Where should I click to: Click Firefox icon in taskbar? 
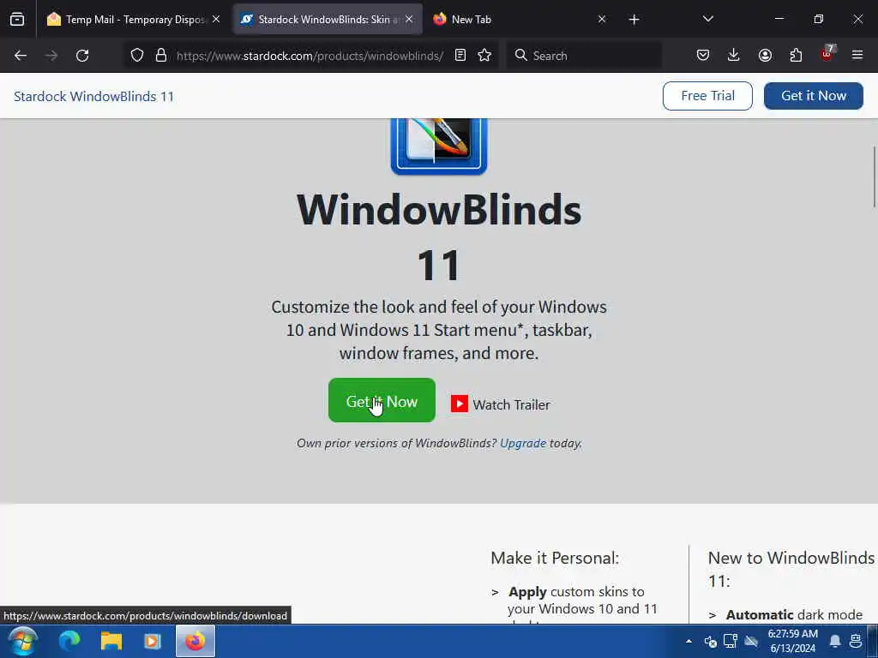click(195, 641)
